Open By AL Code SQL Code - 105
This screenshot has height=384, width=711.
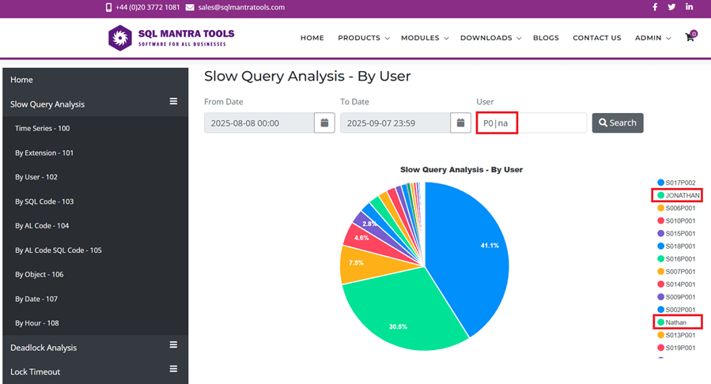pos(58,250)
